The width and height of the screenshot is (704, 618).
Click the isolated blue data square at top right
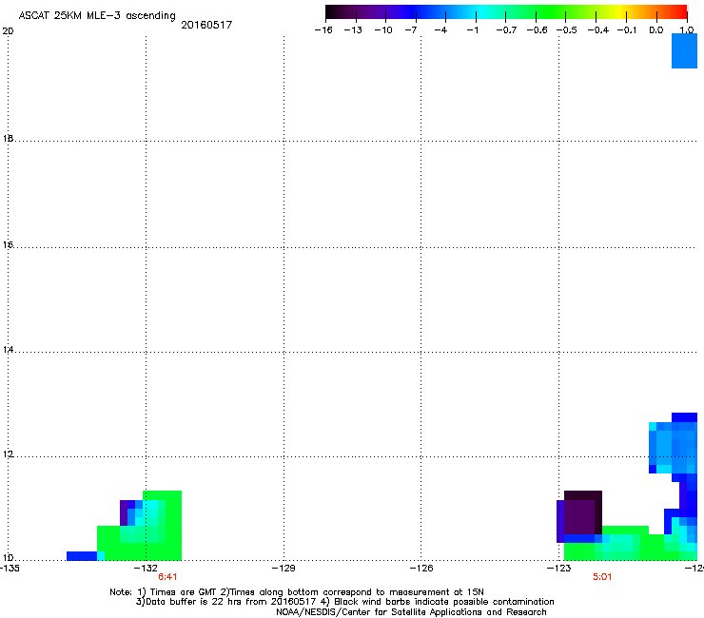[684, 50]
